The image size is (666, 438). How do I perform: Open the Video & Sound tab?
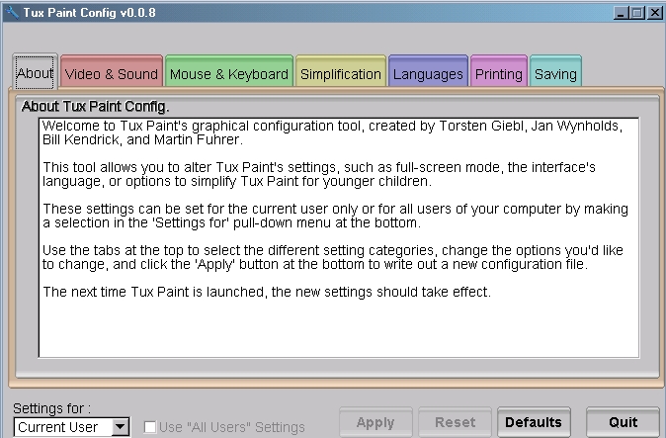coord(111,73)
